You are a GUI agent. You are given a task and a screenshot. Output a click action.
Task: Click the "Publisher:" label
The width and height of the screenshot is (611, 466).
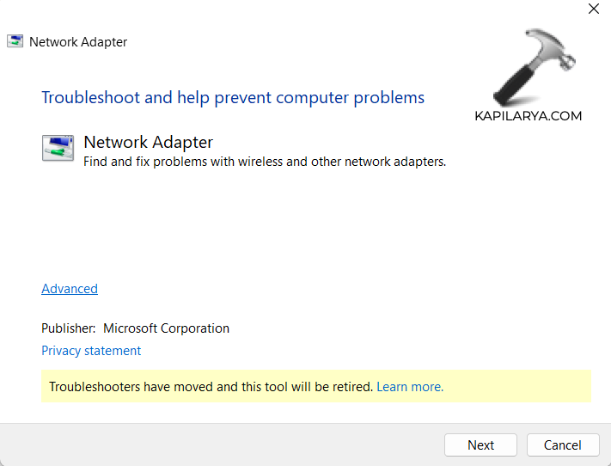point(69,328)
